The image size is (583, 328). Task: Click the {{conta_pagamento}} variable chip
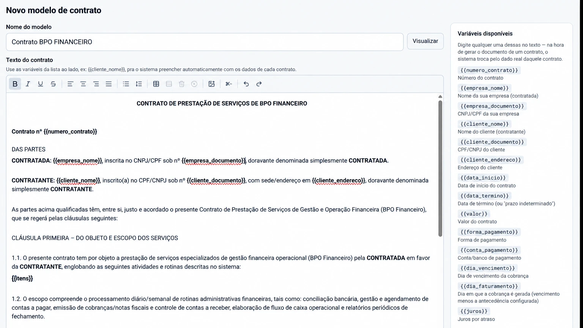[489, 250]
